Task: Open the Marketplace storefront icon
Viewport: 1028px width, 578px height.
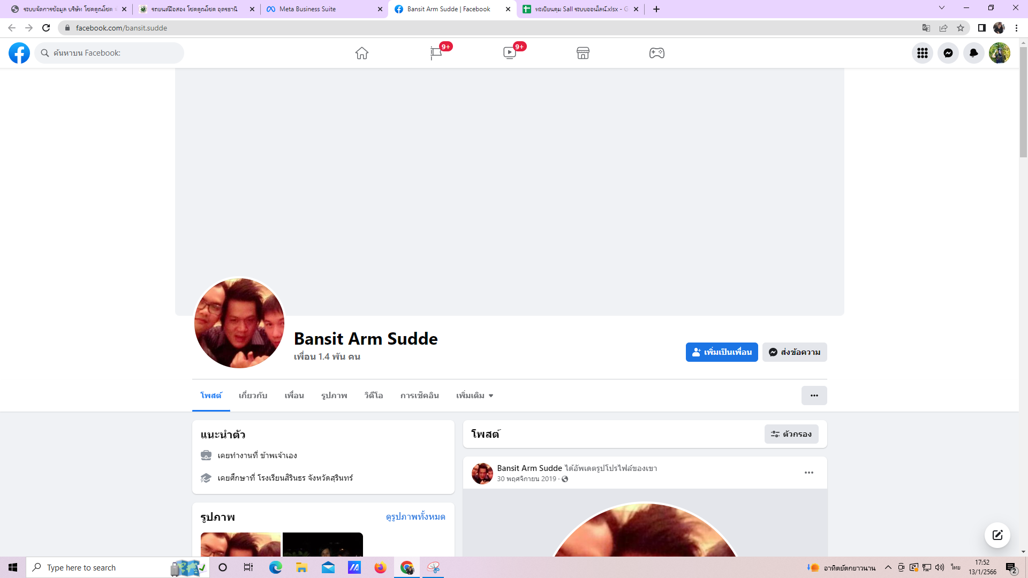Action: point(583,53)
